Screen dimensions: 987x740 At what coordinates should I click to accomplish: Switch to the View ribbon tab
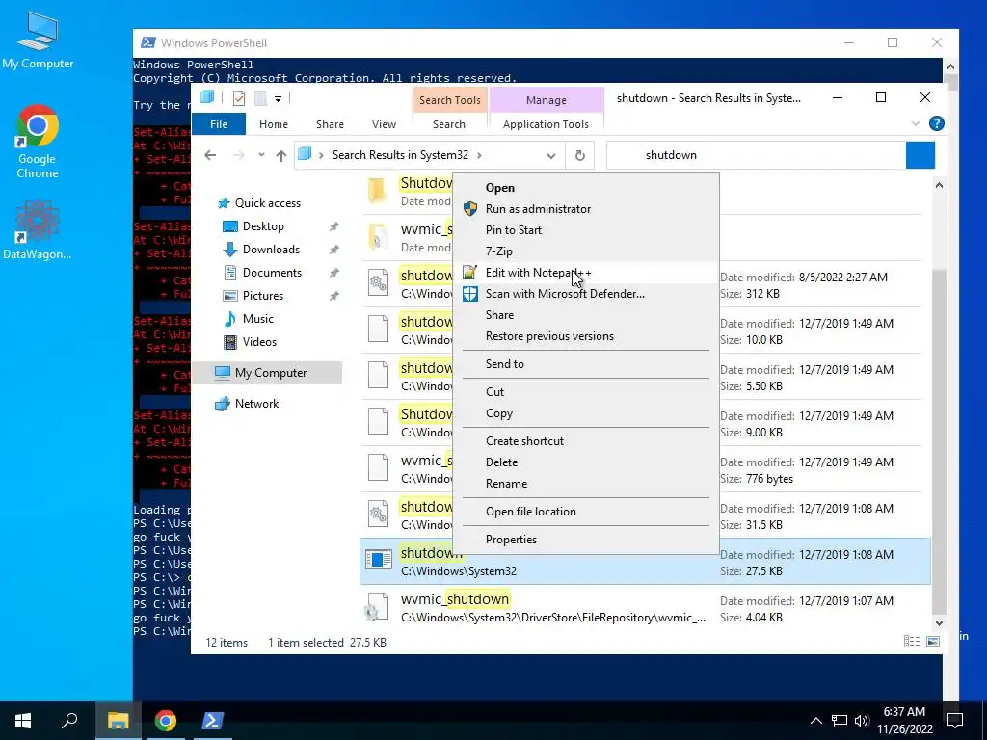[x=384, y=124]
